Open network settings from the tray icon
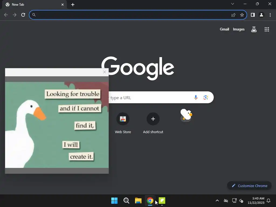Screen dimensions: 276x207 [234, 201]
